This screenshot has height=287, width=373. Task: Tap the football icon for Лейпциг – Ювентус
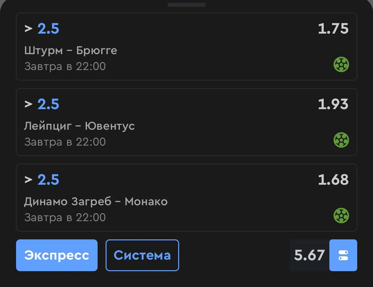341,140
